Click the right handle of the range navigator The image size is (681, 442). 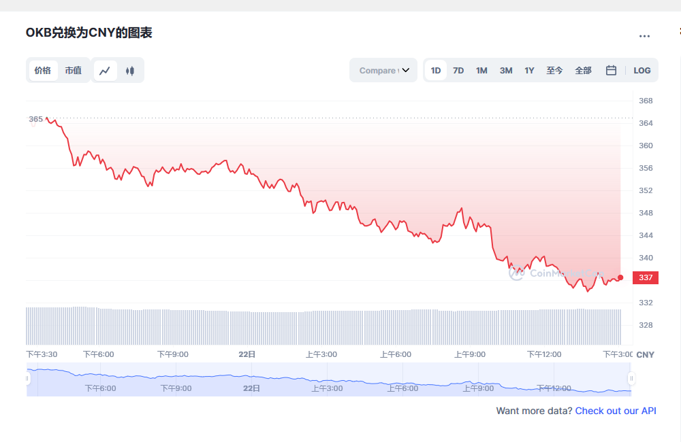631,379
